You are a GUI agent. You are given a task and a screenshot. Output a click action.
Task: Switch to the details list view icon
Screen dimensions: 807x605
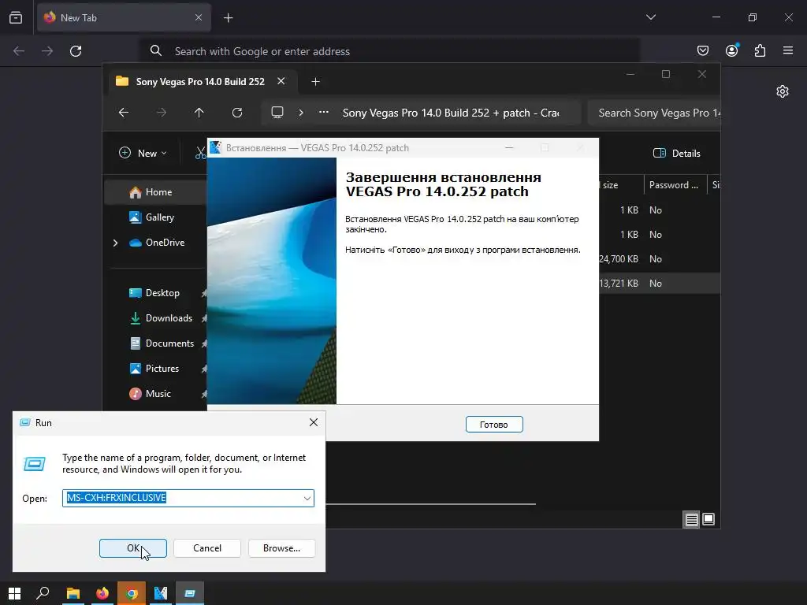point(691,520)
